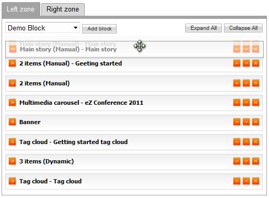Expand 2 items (Manual) - Geeting started block
The image size is (269, 198).
(x=13, y=63)
